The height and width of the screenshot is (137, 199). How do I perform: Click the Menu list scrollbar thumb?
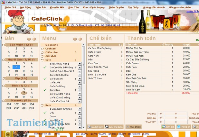pos(83,65)
